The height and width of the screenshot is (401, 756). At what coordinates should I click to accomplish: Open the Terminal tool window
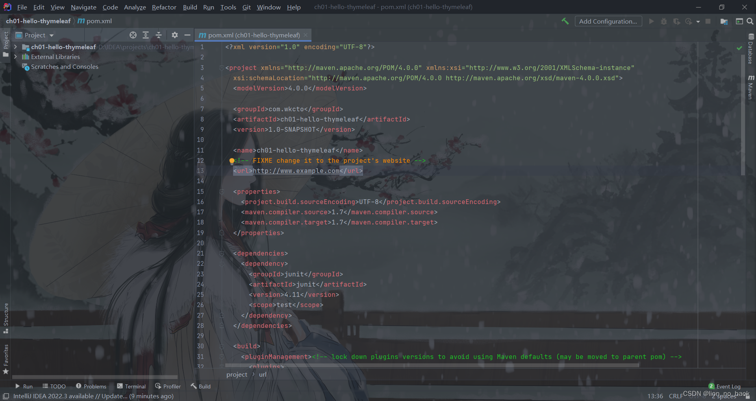pyautogui.click(x=132, y=386)
